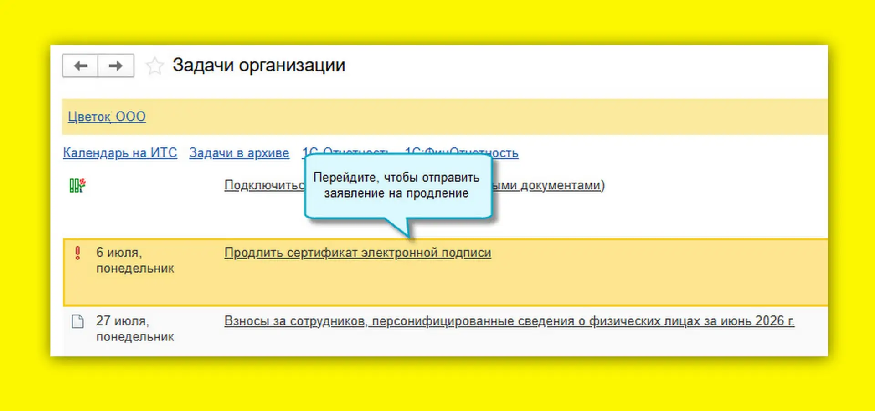This screenshot has height=411, width=875.
Task: Click the Задачи организации page title
Action: click(259, 65)
